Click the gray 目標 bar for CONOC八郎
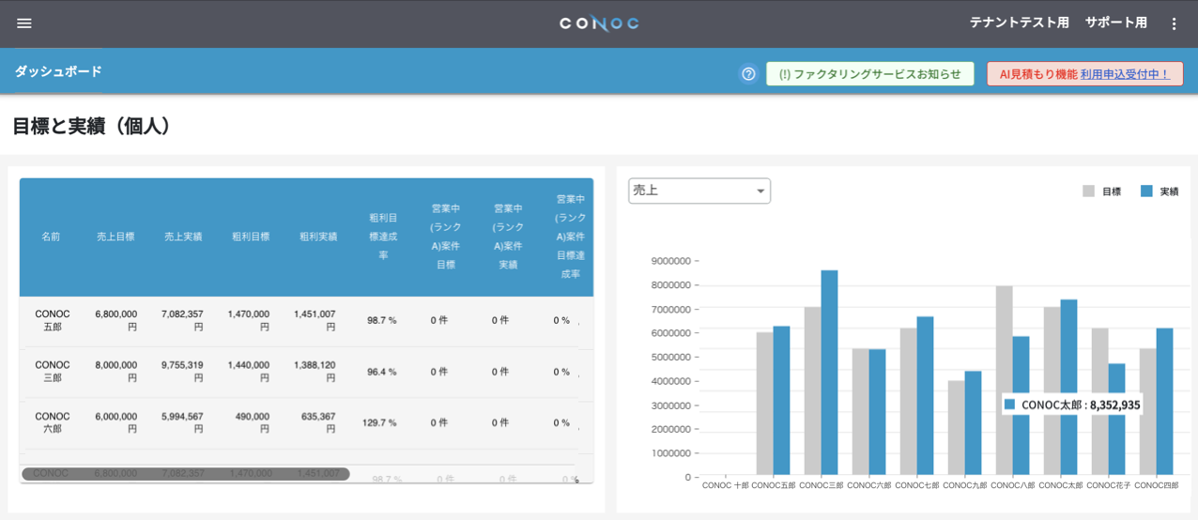The height and width of the screenshot is (520, 1198). [x=1004, y=380]
